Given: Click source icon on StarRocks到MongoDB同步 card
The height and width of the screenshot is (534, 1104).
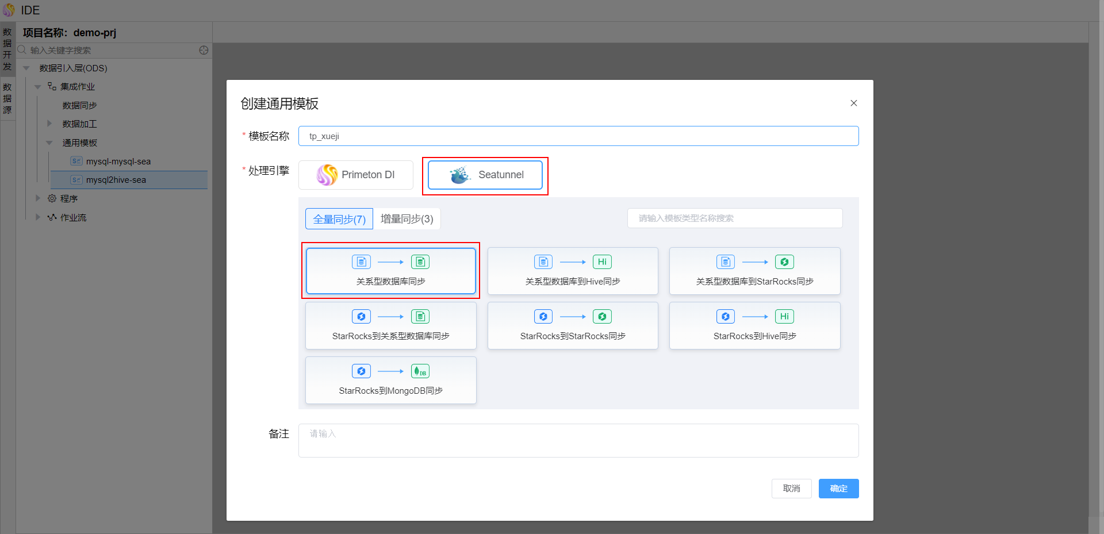Looking at the screenshot, I should tap(361, 371).
